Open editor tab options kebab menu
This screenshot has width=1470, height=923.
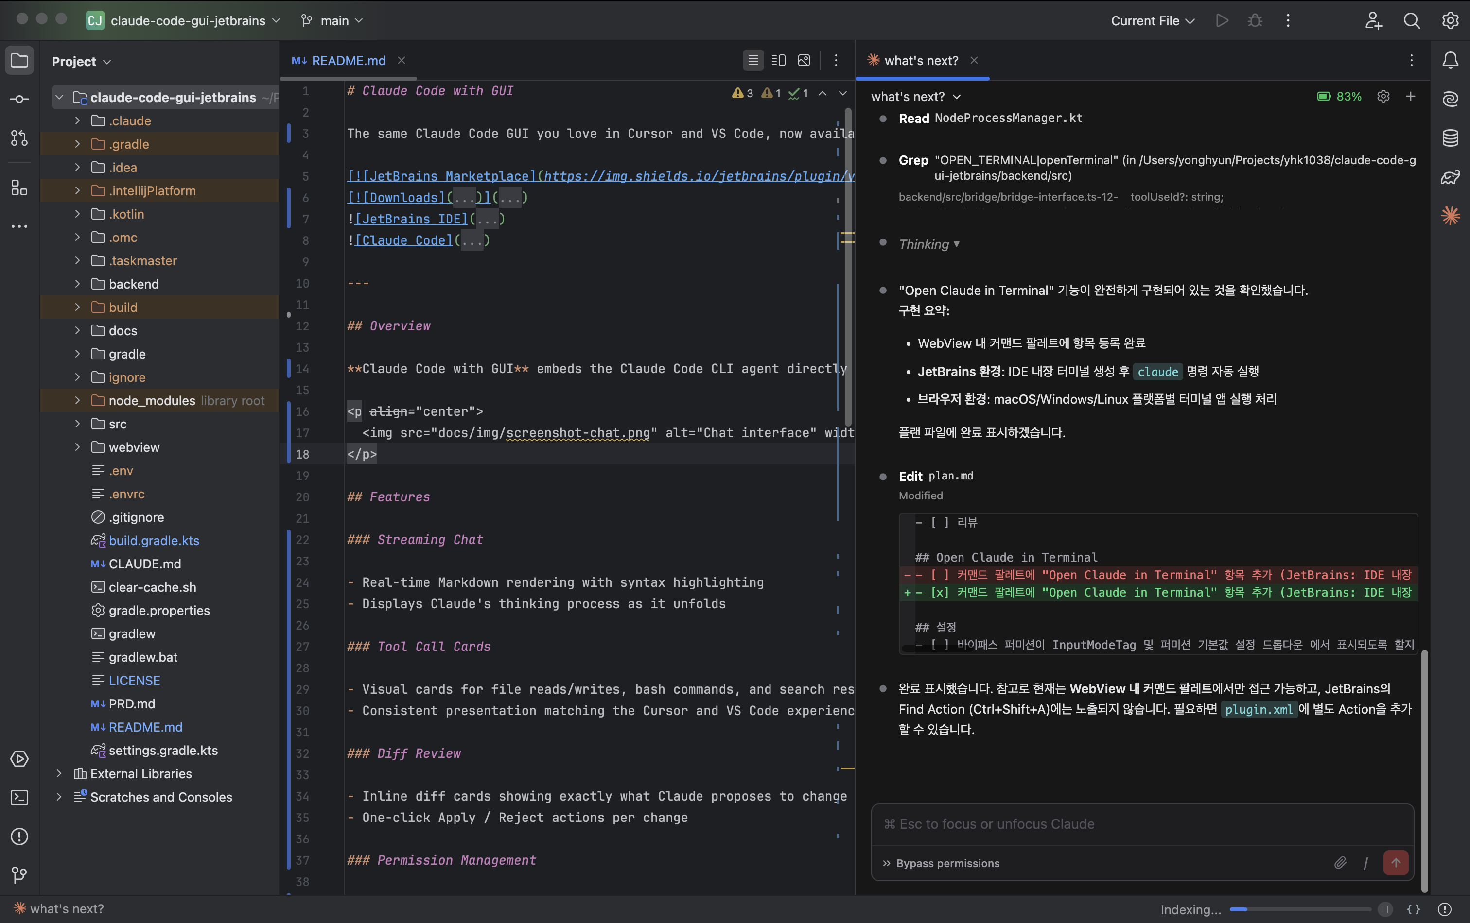point(836,60)
